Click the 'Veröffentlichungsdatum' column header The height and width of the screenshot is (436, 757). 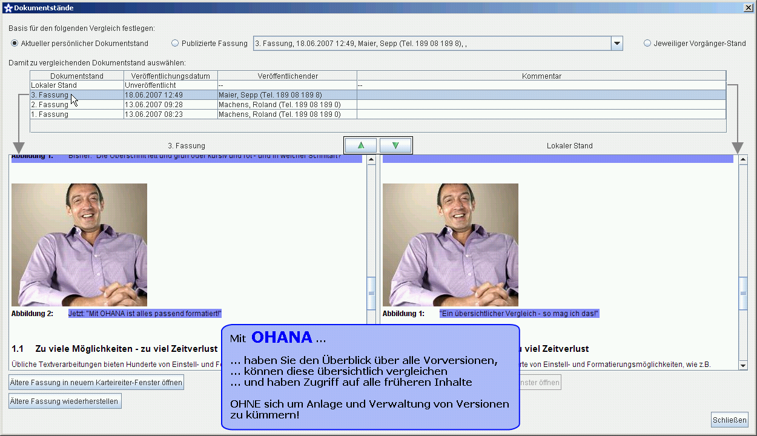coord(171,76)
